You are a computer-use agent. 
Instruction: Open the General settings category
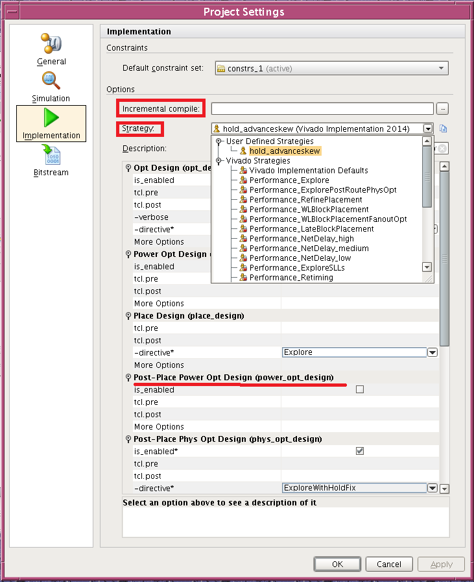pos(51,48)
